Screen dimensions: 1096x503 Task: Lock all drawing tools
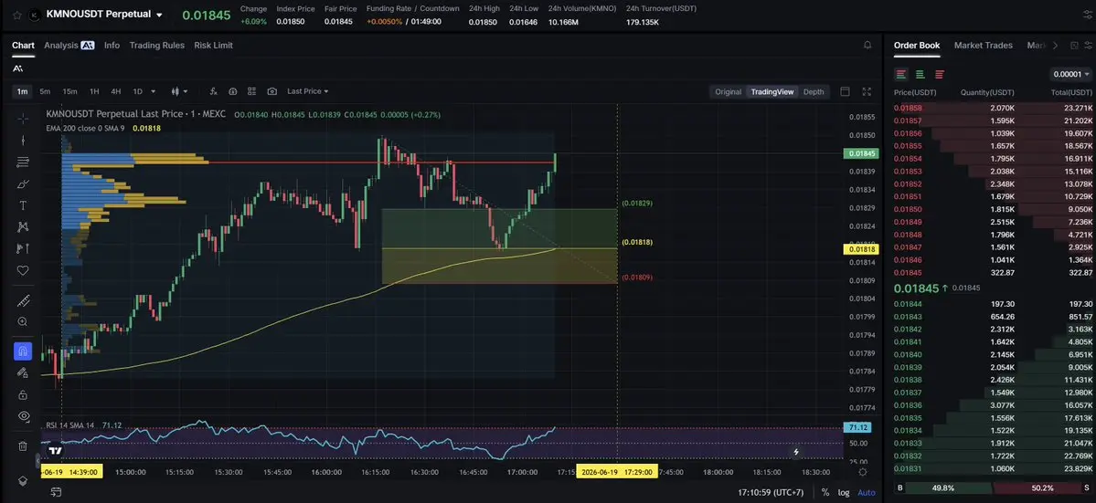(x=23, y=395)
